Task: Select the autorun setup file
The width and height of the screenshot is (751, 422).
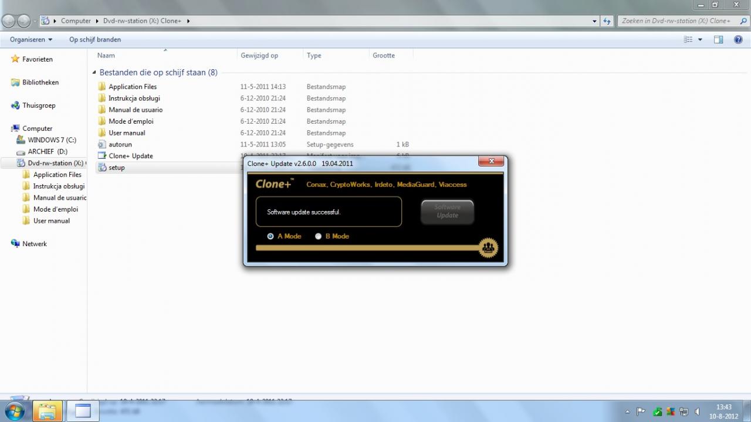Action: (120, 144)
